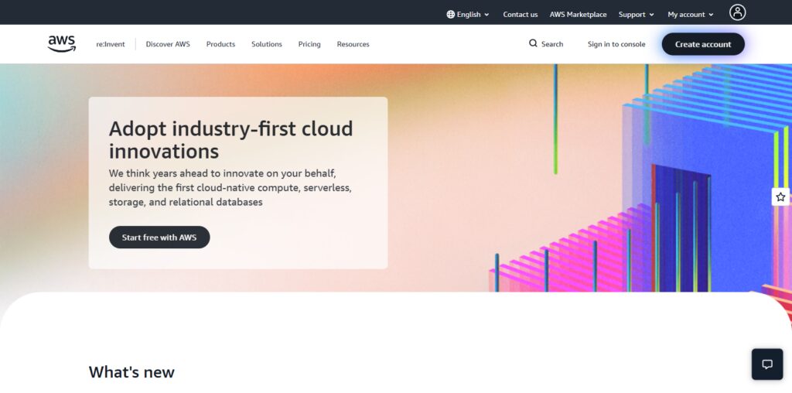This screenshot has width=792, height=393.
Task: Click the globe language icon
Action: 451,14
